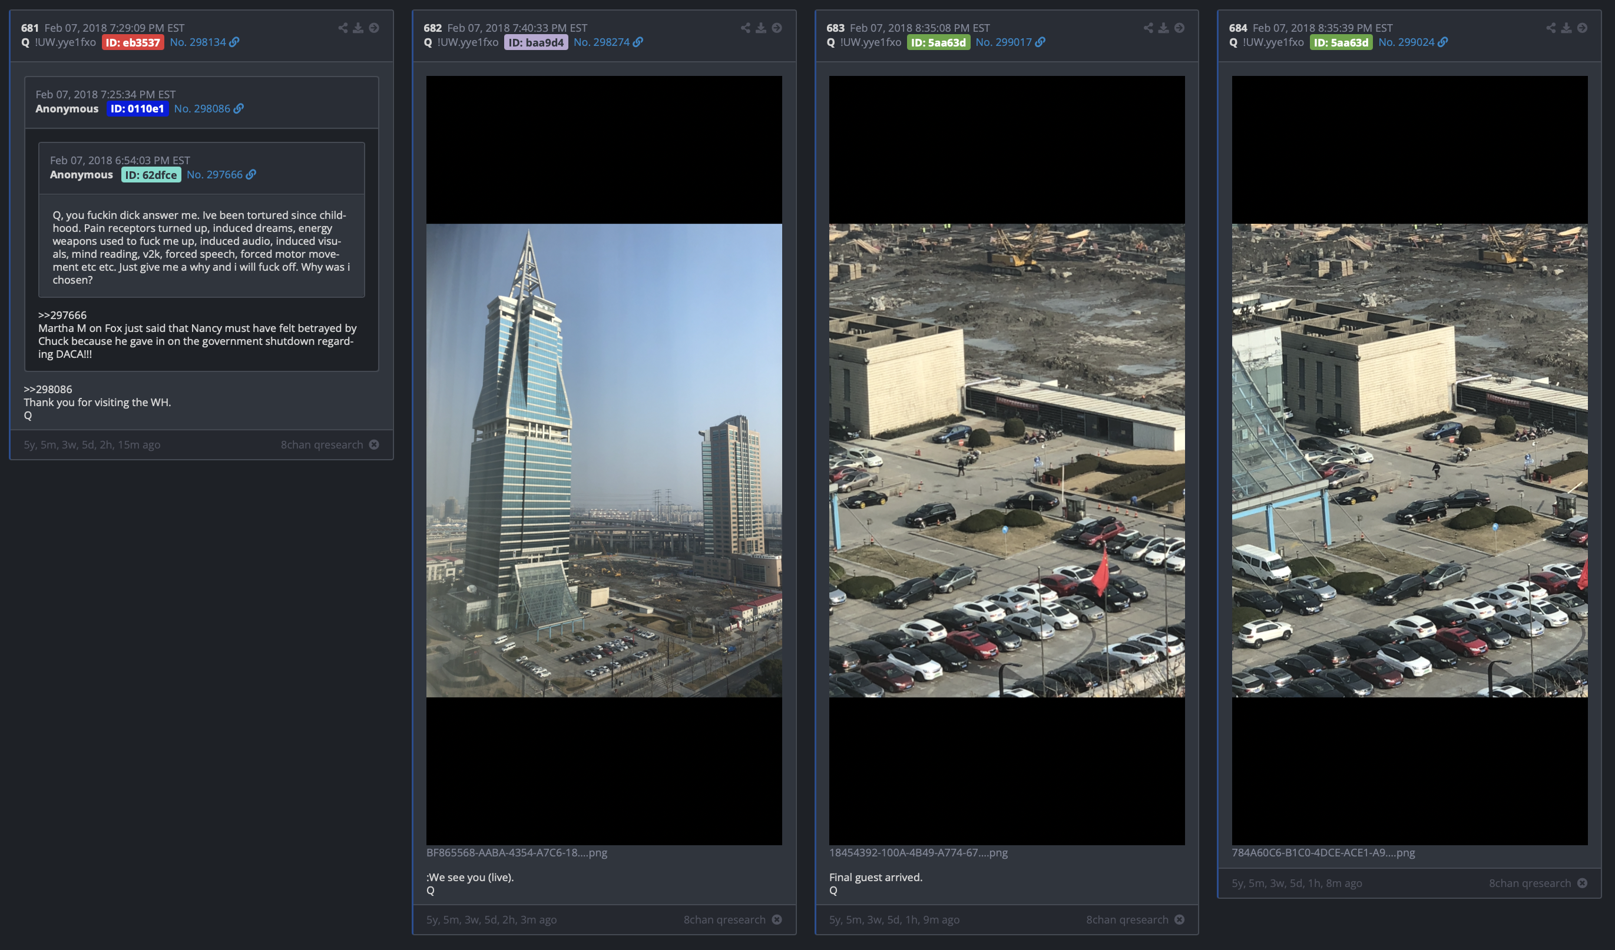Download post 682 using the download icon
This screenshot has width=1615, height=950.
point(761,28)
